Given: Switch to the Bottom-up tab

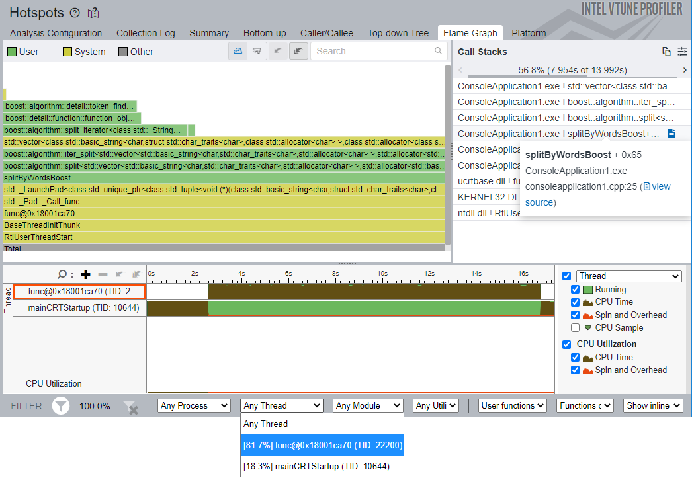Looking at the screenshot, I should point(265,33).
